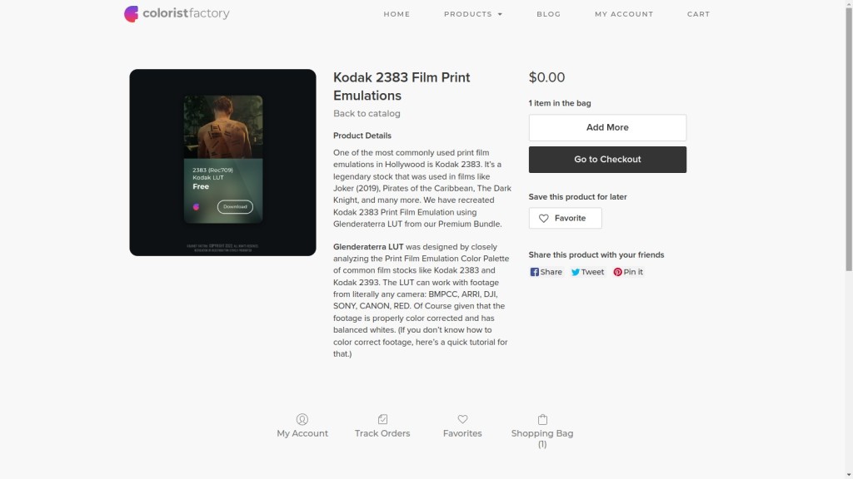Open the Shopping Bag icon
The image size is (853, 479).
(542, 419)
